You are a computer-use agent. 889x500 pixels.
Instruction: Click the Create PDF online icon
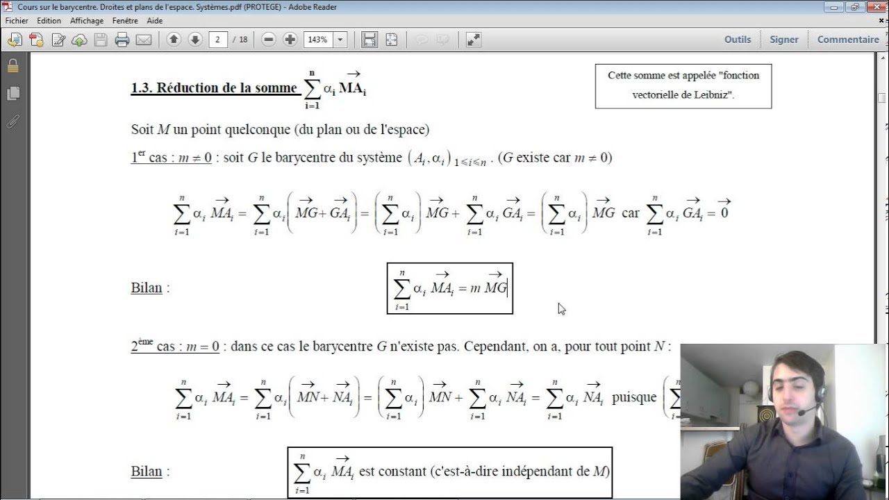pyautogui.click(x=36, y=40)
